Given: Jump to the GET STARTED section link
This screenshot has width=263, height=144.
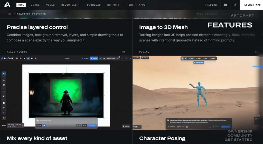Looking at the screenshot, I should [239, 140].
